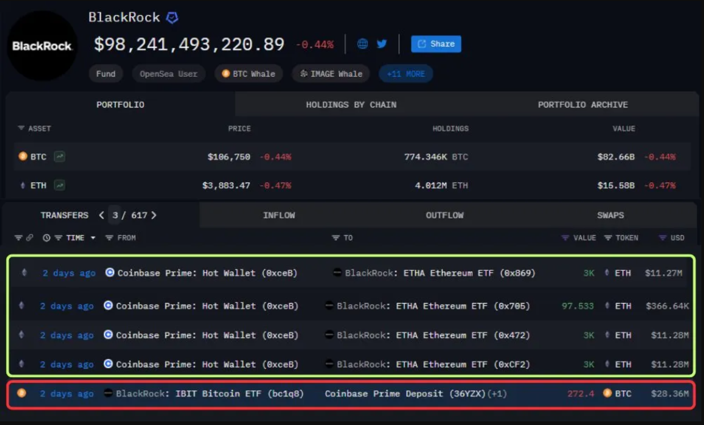Filter transfers by TOKEN column
The width and height of the screenshot is (704, 425).
[608, 238]
